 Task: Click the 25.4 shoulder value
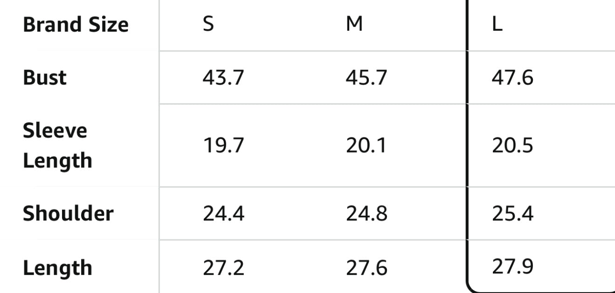tap(512, 214)
